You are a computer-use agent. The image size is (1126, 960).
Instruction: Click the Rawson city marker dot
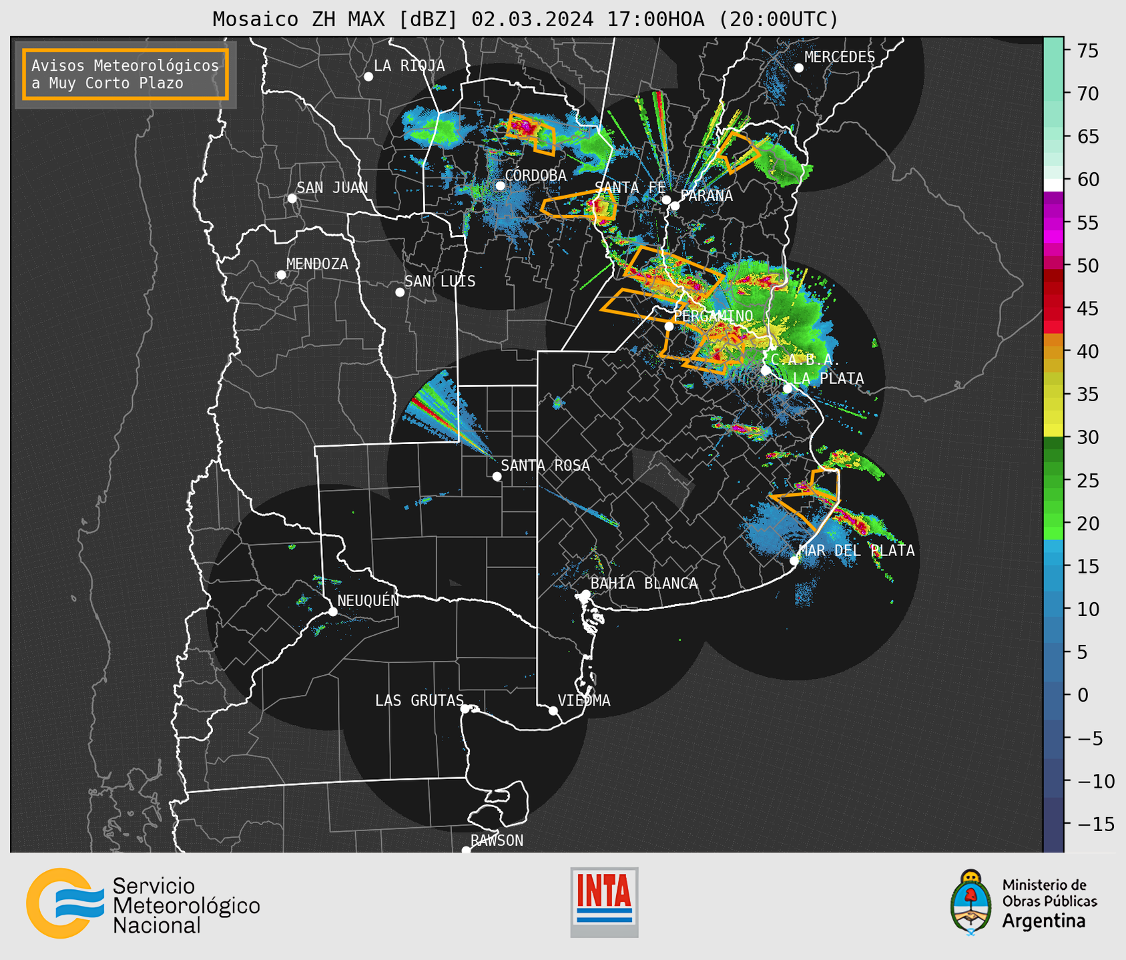coord(466,851)
